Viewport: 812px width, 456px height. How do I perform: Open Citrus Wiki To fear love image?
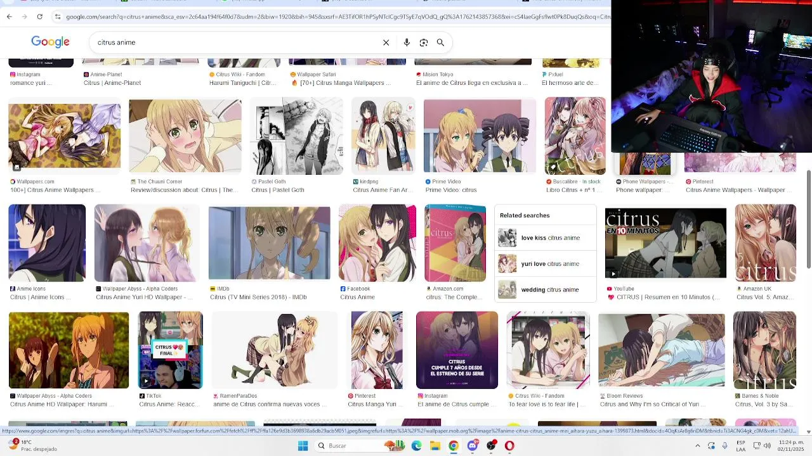[x=548, y=350]
